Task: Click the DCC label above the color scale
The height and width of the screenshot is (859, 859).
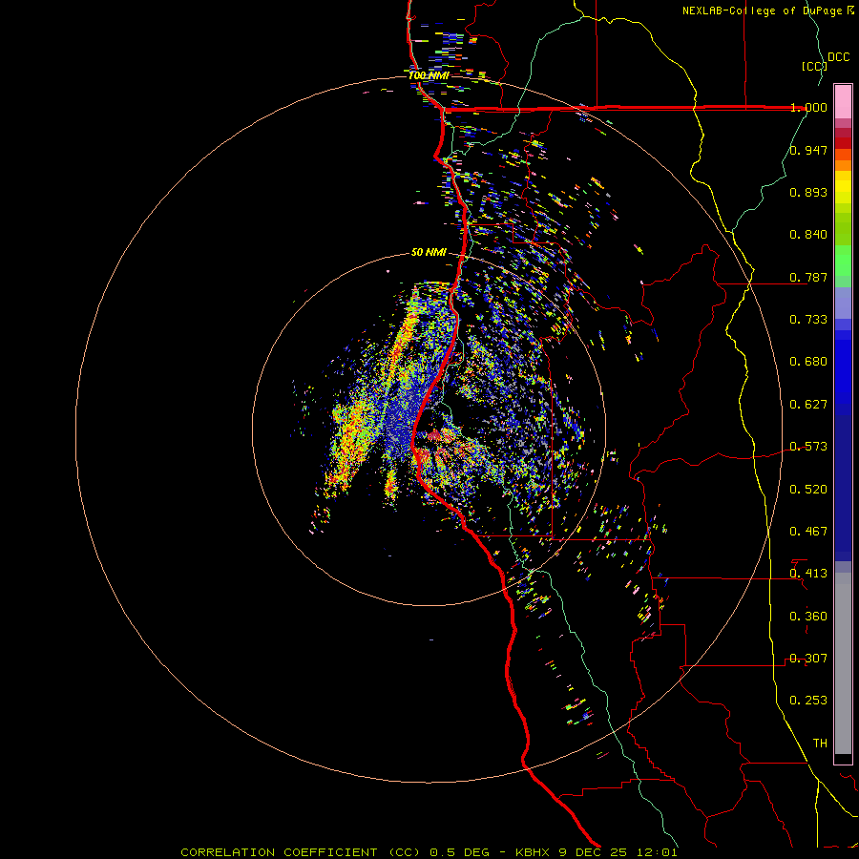Action: (x=839, y=57)
